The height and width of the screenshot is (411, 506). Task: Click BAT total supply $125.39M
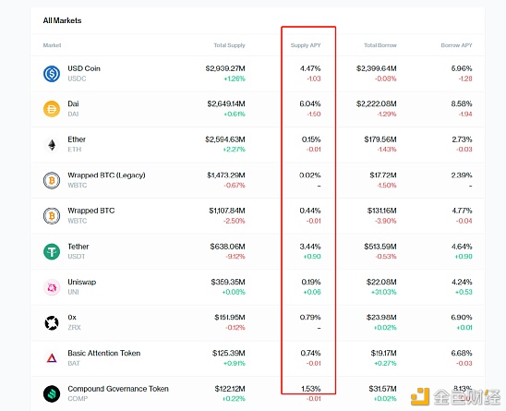click(x=229, y=353)
